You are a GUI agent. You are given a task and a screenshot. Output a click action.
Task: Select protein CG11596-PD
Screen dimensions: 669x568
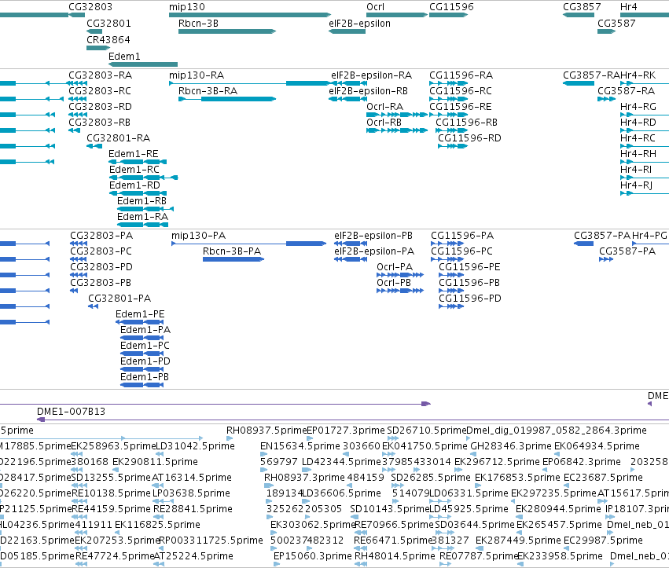point(451,306)
